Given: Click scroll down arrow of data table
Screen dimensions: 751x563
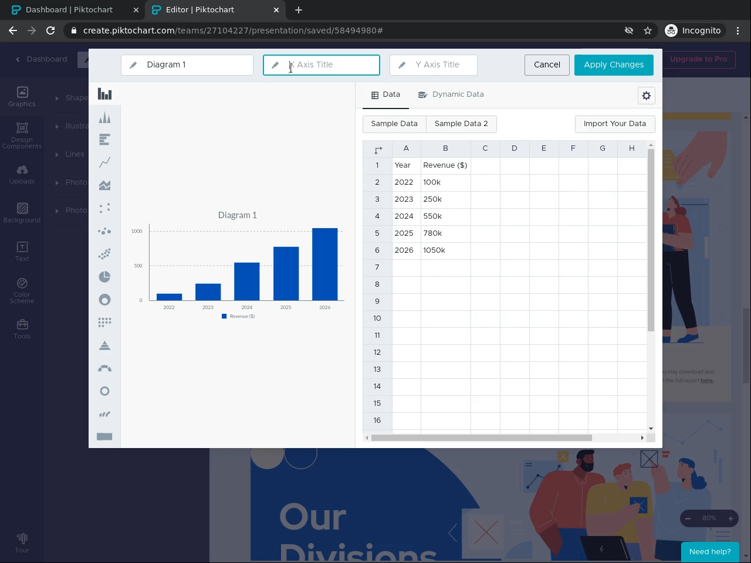Looking at the screenshot, I should click(x=651, y=429).
